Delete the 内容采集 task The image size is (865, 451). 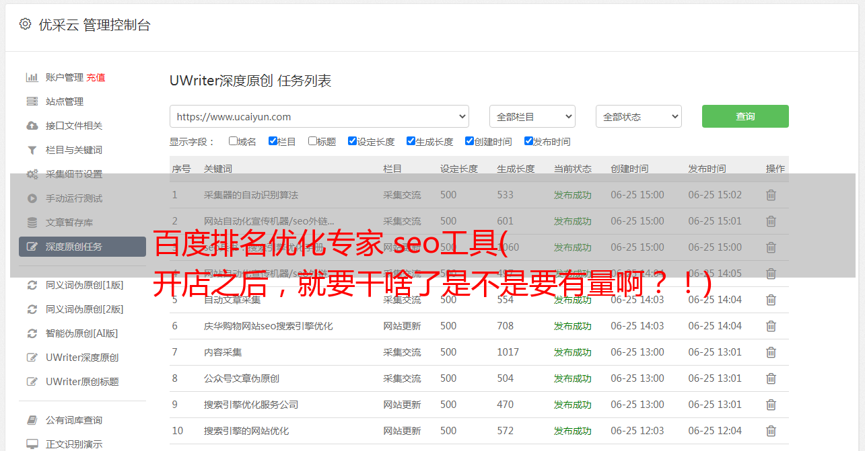(771, 352)
